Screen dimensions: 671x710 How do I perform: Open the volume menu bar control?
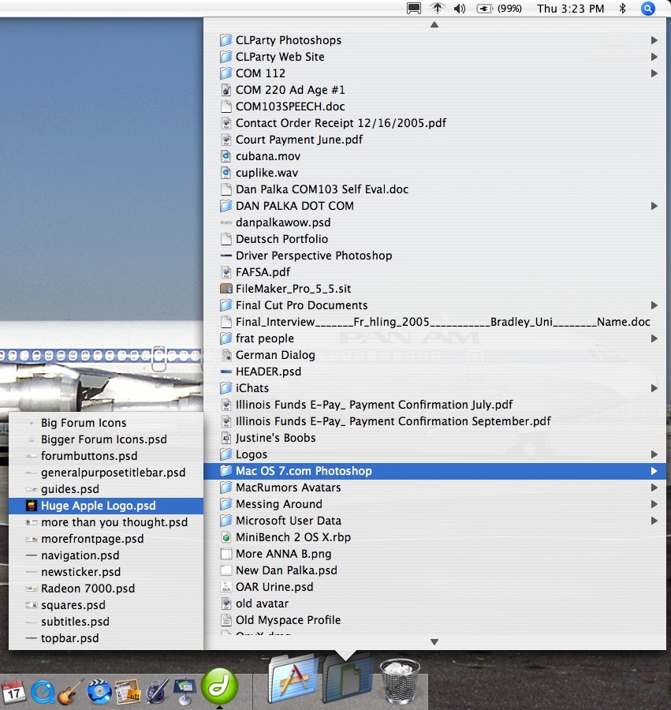(459, 9)
